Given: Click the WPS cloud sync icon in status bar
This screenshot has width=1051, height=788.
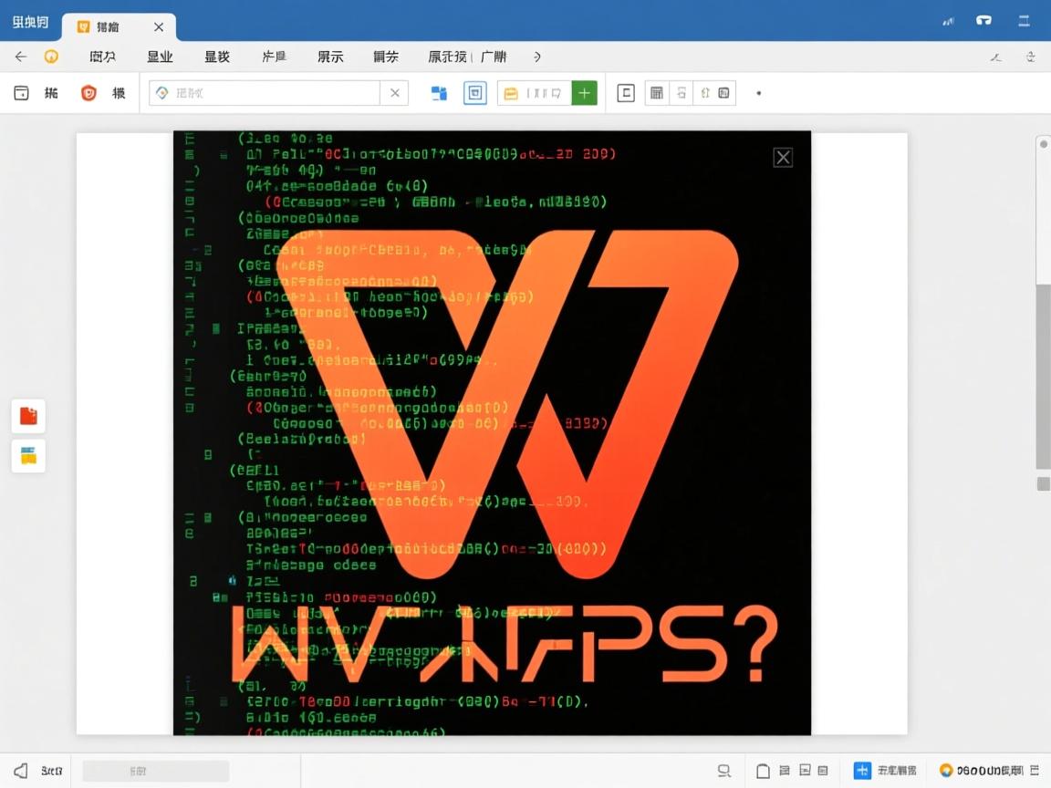Looking at the screenshot, I should [x=947, y=771].
